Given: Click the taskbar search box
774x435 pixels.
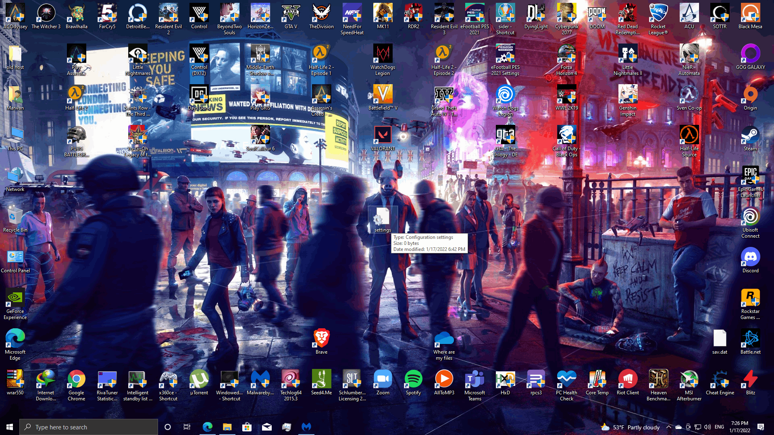Looking at the screenshot, I should pos(89,427).
